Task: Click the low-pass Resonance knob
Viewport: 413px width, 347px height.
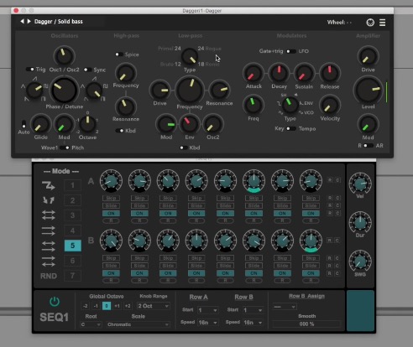Action: [219, 90]
